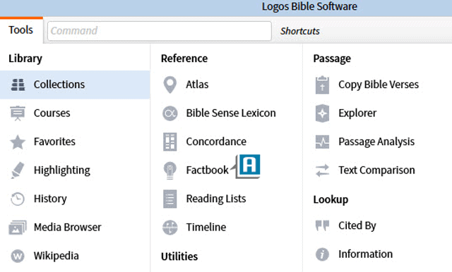Viewport: 452px width, 272px height.
Task: Click the Cited By quotation icon
Action: pyautogui.click(x=322, y=225)
